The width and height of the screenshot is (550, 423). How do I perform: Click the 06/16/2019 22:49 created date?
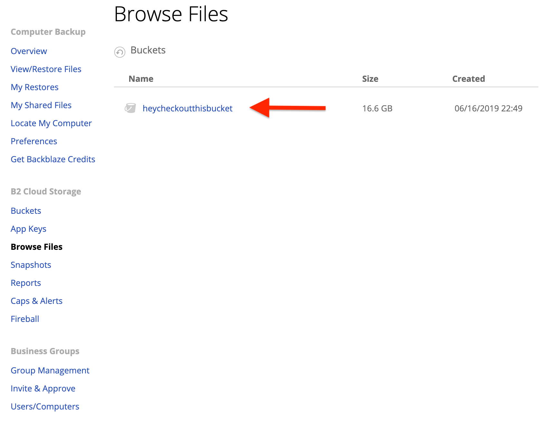pos(488,108)
